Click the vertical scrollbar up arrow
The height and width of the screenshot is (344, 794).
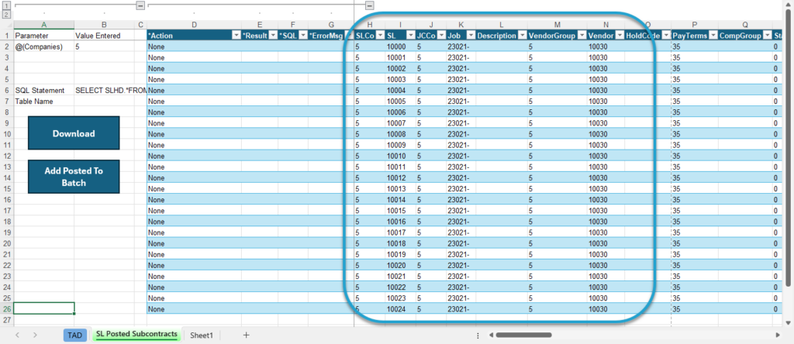pyautogui.click(x=788, y=5)
